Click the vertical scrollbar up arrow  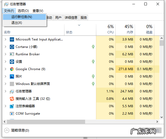161,38
